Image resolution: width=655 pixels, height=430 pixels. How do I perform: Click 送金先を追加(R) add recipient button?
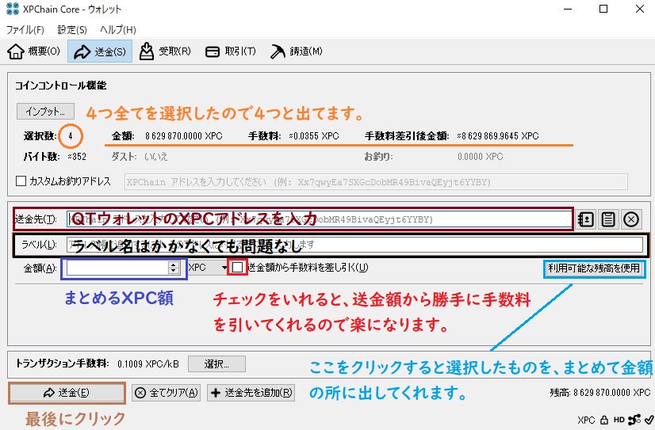pyautogui.click(x=251, y=393)
